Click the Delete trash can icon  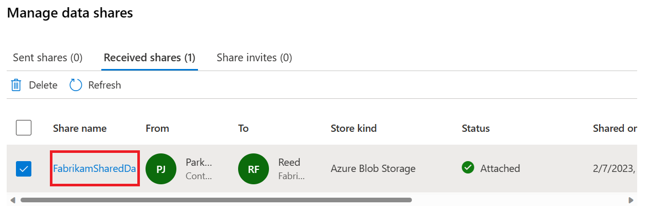(x=16, y=85)
